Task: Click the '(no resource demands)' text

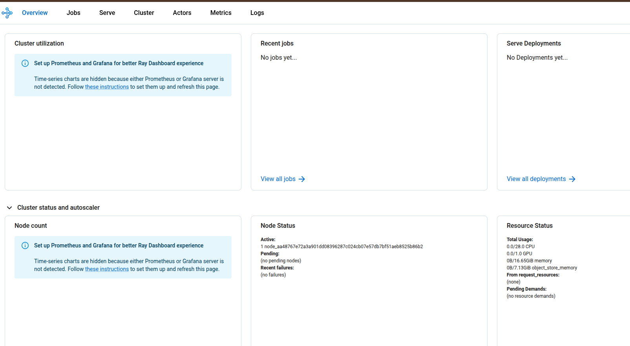Action: pos(531,296)
